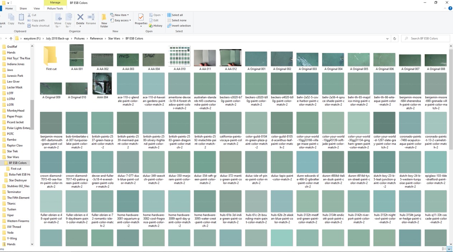Create a folder with New folder icon
Screen dimensions: 453x252
(x=104, y=17)
